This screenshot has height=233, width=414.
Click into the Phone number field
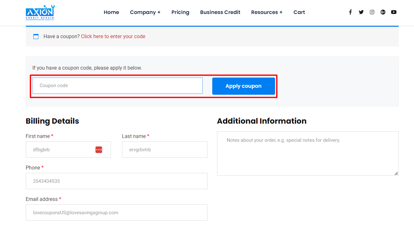117,181
